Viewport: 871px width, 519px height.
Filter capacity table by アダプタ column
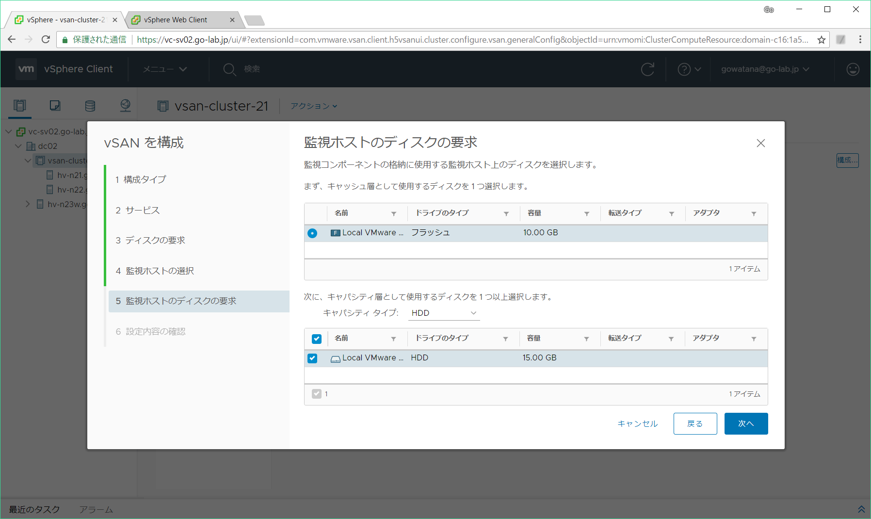click(754, 339)
